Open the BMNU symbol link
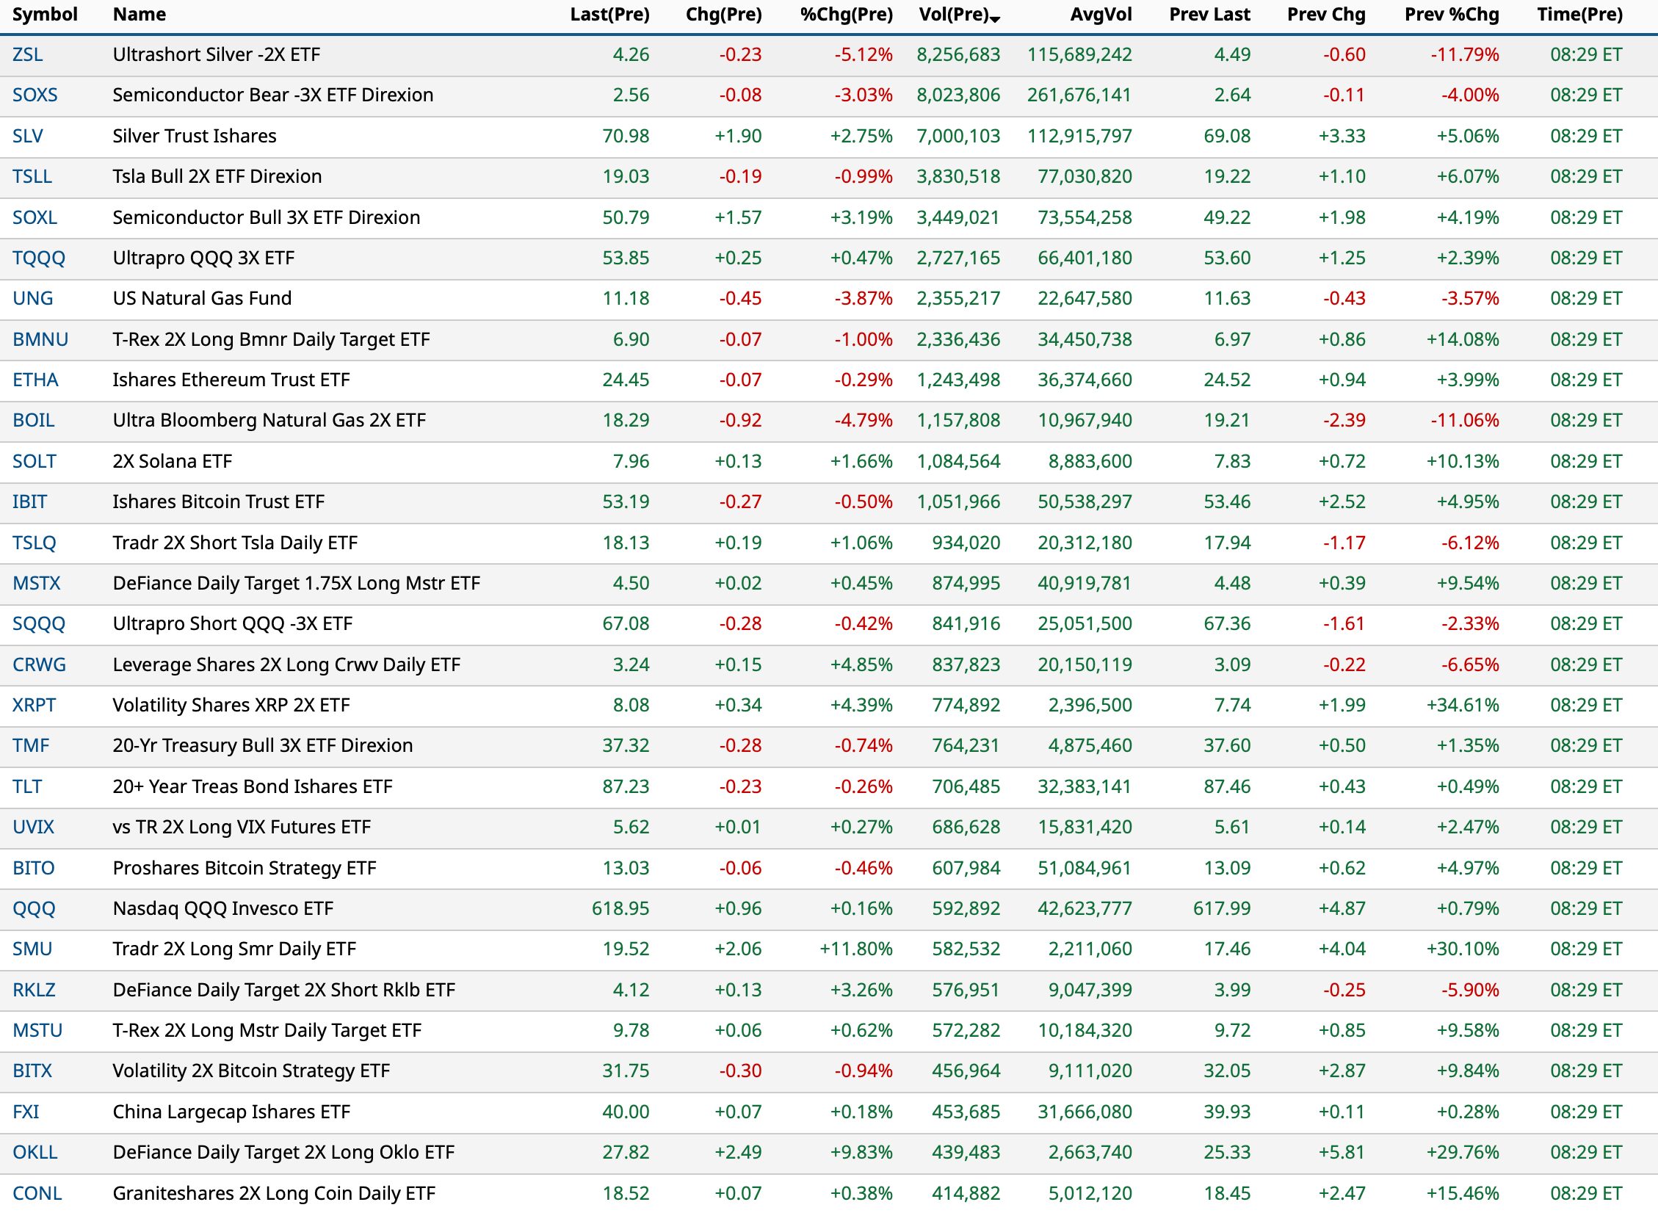This screenshot has height=1213, width=1658. 40,340
